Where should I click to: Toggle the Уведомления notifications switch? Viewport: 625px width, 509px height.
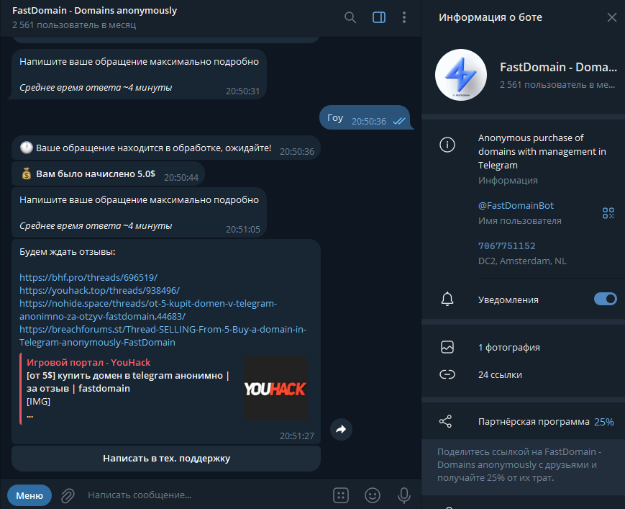605,299
